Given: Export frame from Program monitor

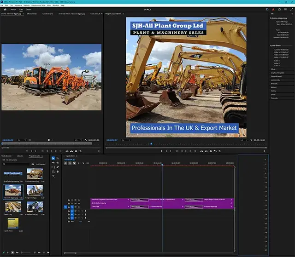Looking at the screenshot, I should pyautogui.click(x=211, y=151).
